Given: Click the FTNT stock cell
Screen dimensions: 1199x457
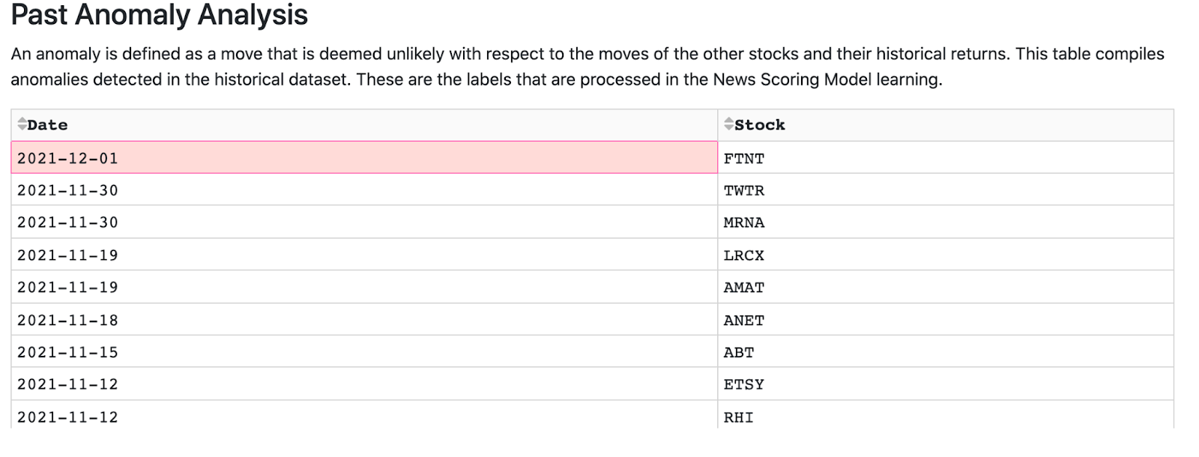Looking at the screenshot, I should 743,158.
